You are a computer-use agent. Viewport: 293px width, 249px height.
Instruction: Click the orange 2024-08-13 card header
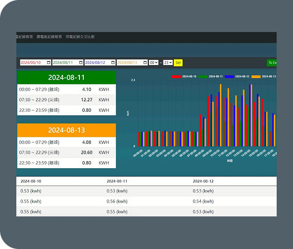pyautogui.click(x=67, y=130)
